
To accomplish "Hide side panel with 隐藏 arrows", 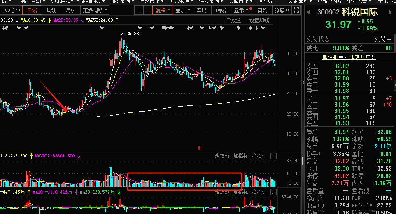I will (282, 10).
